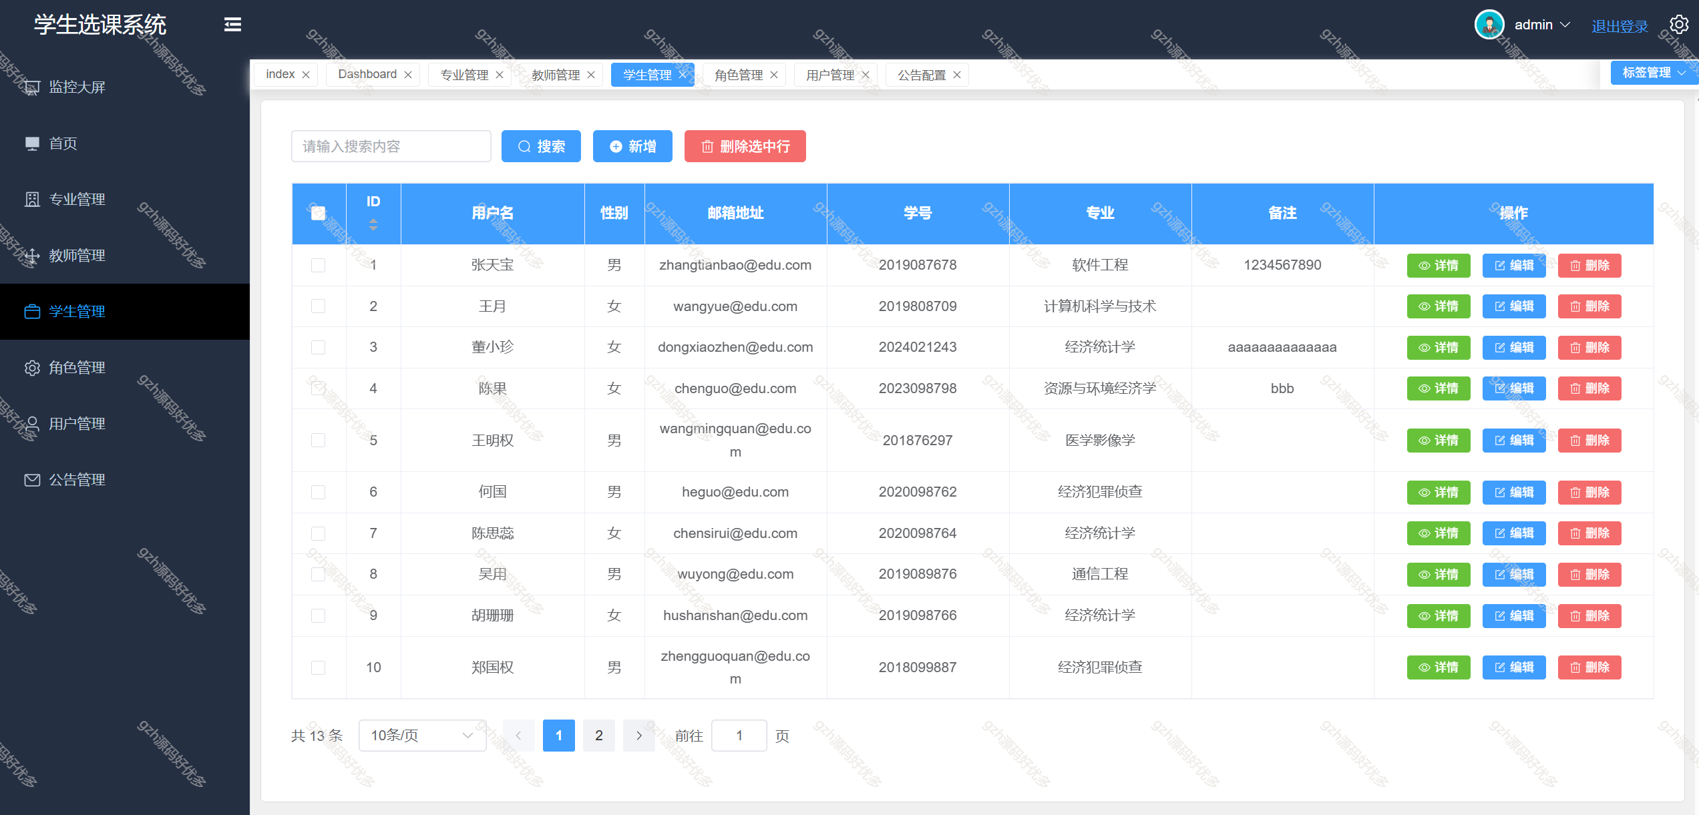Open system settings via the gear icon

[1680, 24]
